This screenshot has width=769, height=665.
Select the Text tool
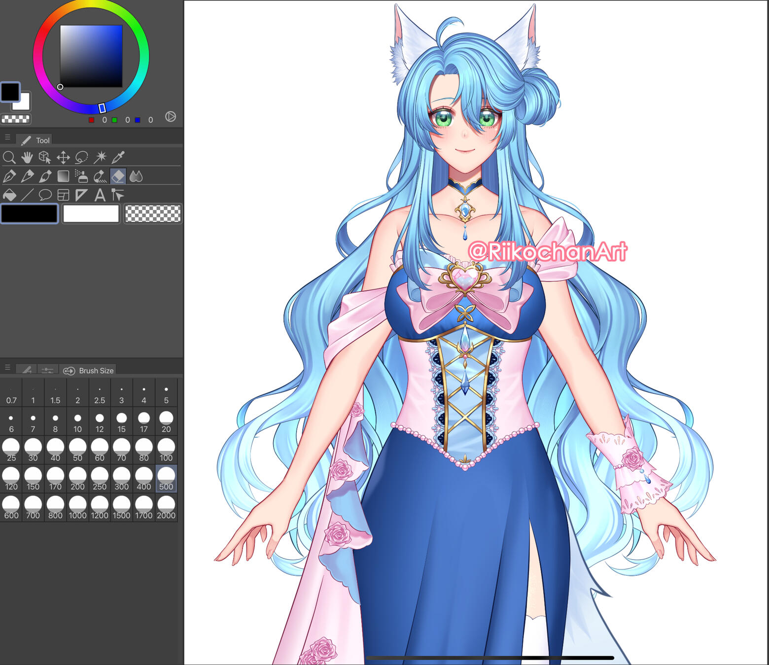[x=100, y=195]
